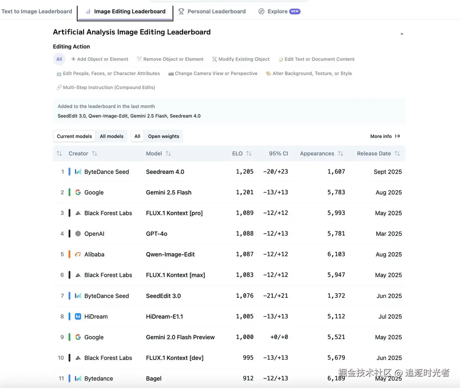Click the HiDream logo in row 8
Viewport: 460px width, 388px height.
click(78, 316)
